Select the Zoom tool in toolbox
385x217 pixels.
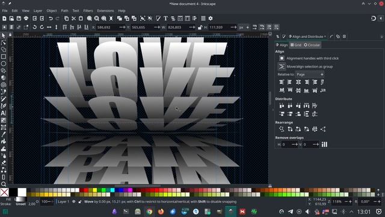tap(4, 184)
